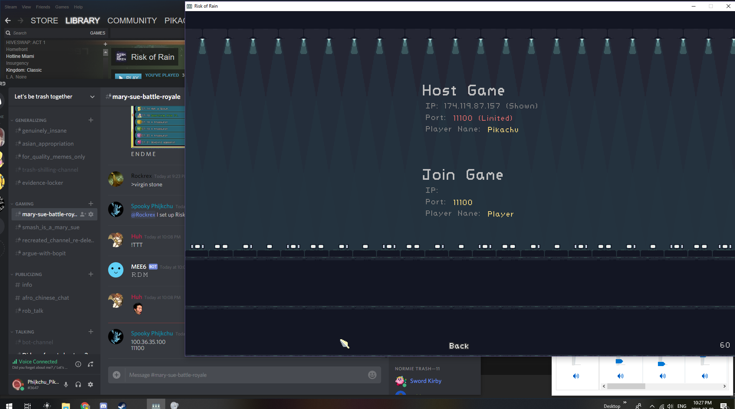Open the Friends menu in Steam
Image resolution: width=735 pixels, height=409 pixels.
[x=43, y=7]
